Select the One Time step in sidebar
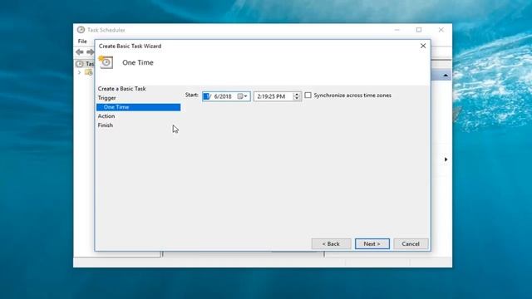The image size is (532, 299). (139, 107)
